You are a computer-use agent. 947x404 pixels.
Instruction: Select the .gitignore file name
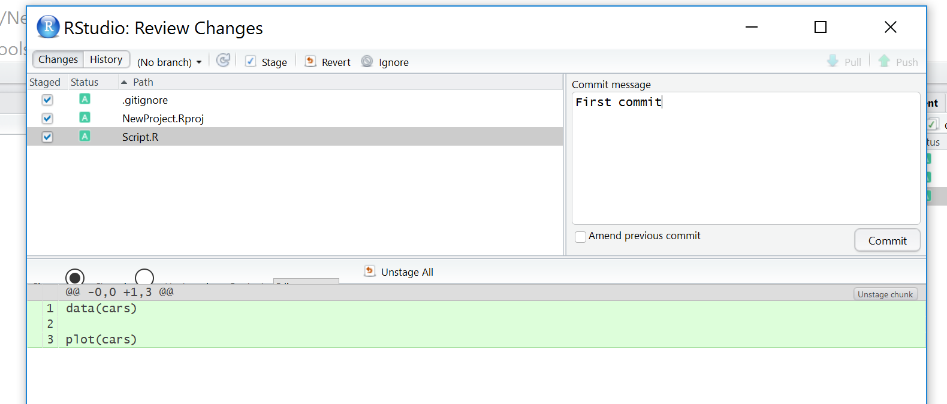[145, 100]
